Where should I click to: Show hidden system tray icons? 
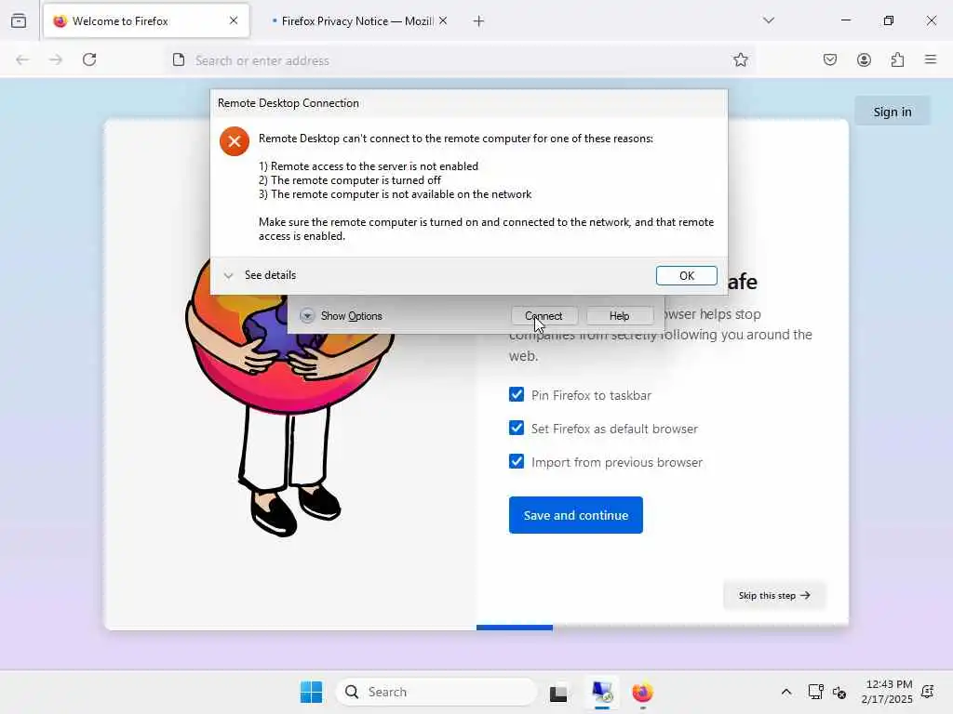click(785, 692)
